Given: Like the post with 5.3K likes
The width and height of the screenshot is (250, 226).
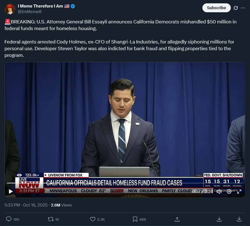Looking at the screenshot, I should click(x=97, y=219).
